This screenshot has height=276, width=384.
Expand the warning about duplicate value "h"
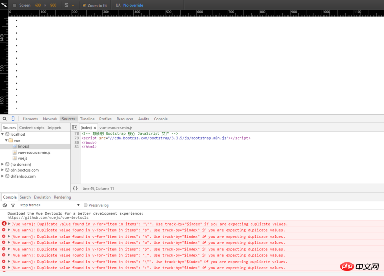tap(9, 236)
